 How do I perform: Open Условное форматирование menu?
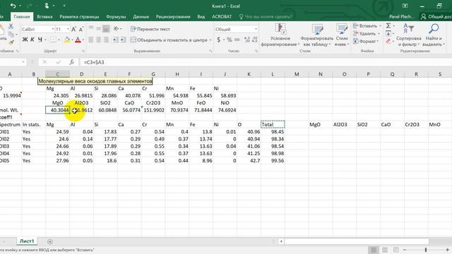[x=280, y=35]
